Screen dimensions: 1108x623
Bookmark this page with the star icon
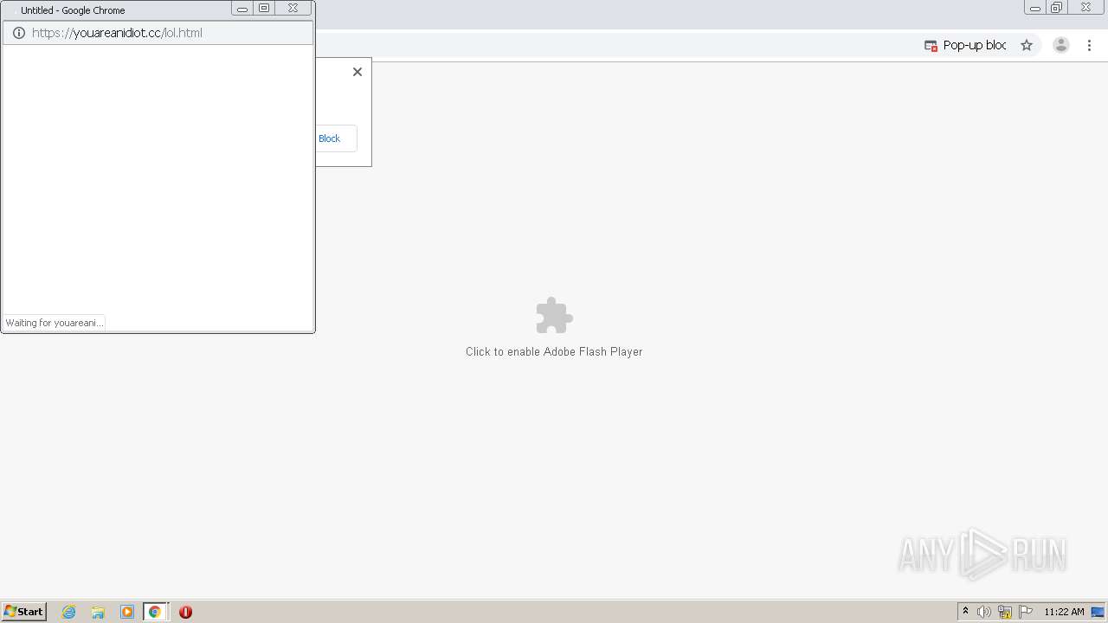tap(1027, 45)
